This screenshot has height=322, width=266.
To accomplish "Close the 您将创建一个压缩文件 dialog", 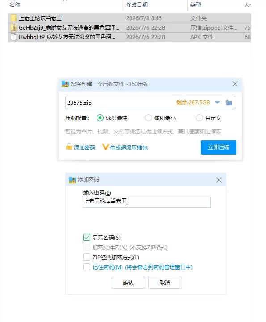I will pyautogui.click(x=235, y=84).
